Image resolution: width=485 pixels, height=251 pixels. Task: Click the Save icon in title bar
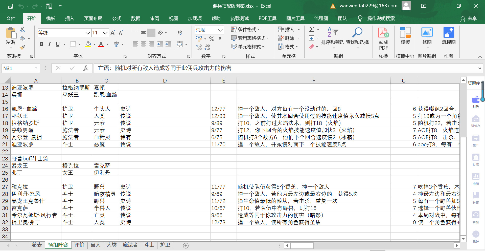[10, 6]
